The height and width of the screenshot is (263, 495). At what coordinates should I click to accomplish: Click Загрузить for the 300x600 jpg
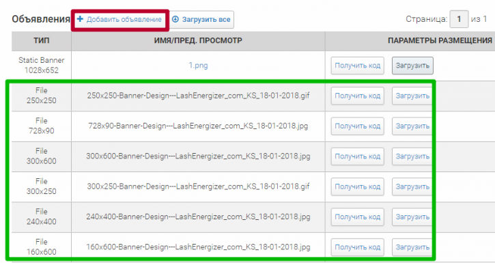click(412, 156)
